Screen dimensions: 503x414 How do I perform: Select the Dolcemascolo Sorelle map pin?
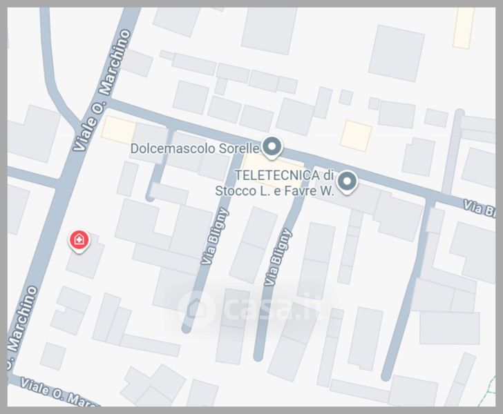pyautogui.click(x=272, y=148)
